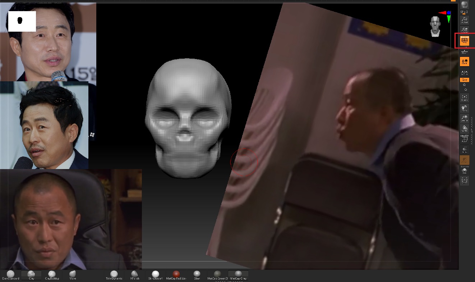Image resolution: width=475 pixels, height=282 pixels.
Task: Toggle Line Fill PolyF polyframe display
Action: pyautogui.click(x=465, y=139)
